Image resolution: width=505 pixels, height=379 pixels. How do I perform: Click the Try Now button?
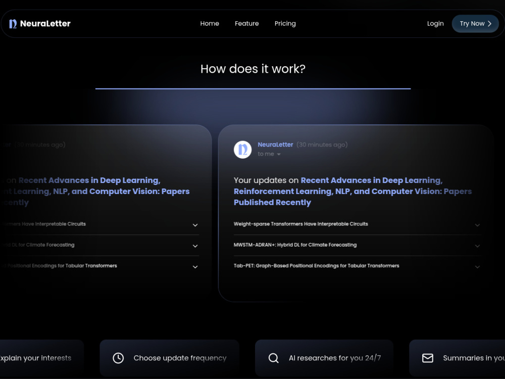(x=475, y=24)
